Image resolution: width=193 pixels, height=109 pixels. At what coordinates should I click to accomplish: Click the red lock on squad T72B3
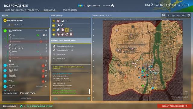tap(43, 65)
